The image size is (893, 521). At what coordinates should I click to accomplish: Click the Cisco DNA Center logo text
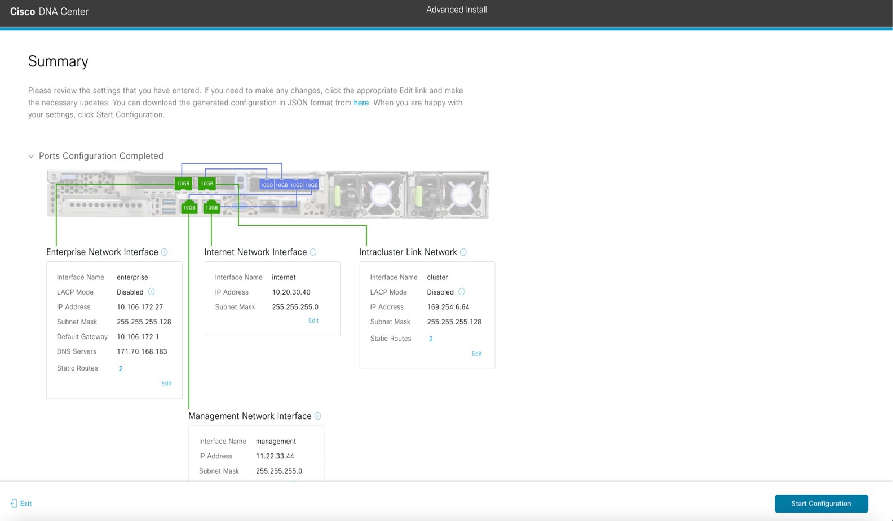[49, 11]
